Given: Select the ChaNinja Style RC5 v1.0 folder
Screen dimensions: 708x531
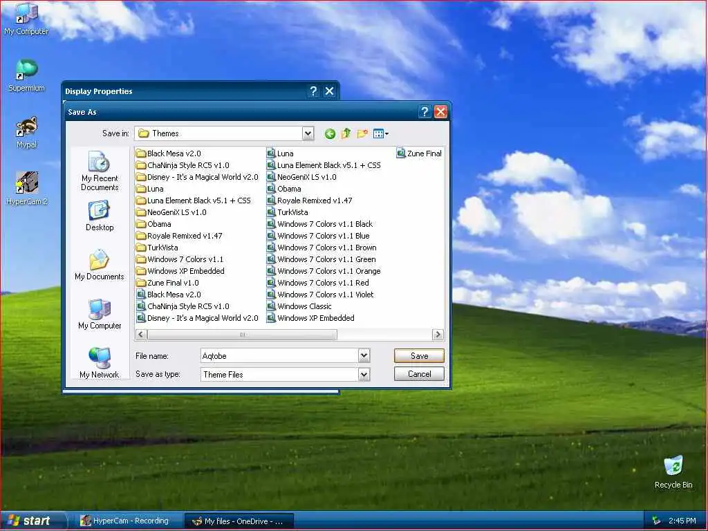Looking at the screenshot, I should 183,165.
